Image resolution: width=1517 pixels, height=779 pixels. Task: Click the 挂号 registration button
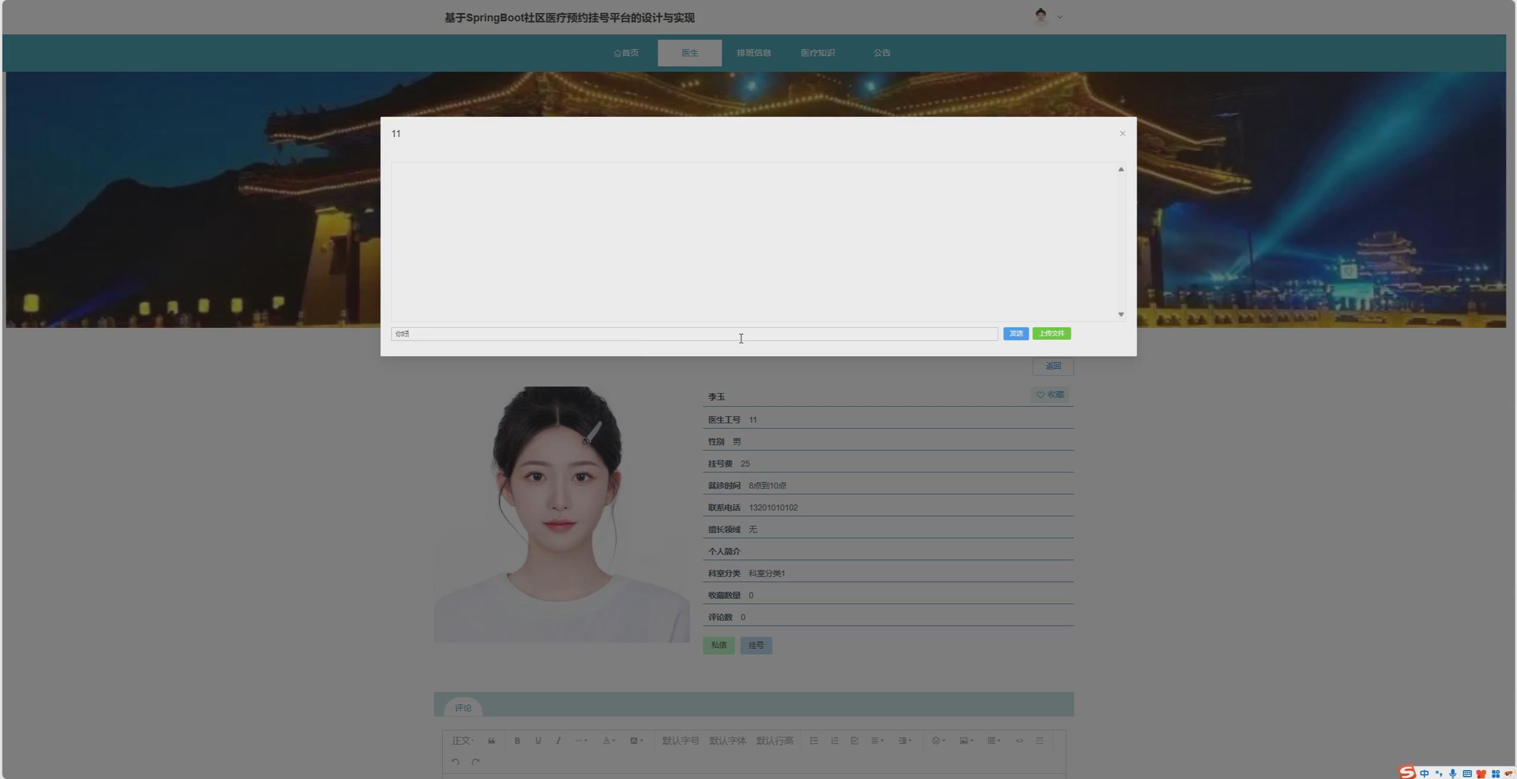756,645
